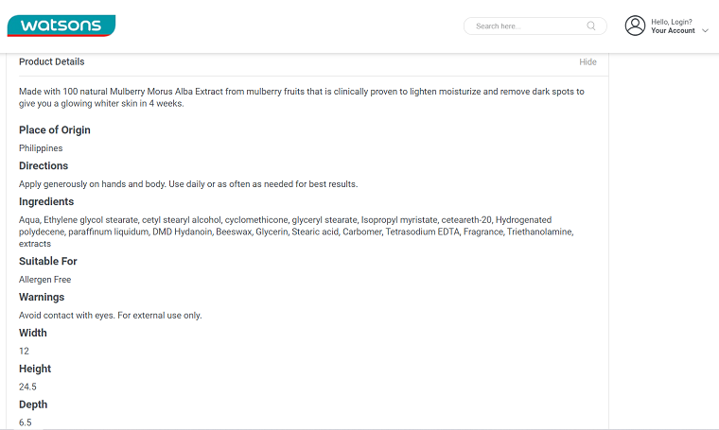719x430 pixels.
Task: Click the Ingredients heading
Action: (x=46, y=201)
